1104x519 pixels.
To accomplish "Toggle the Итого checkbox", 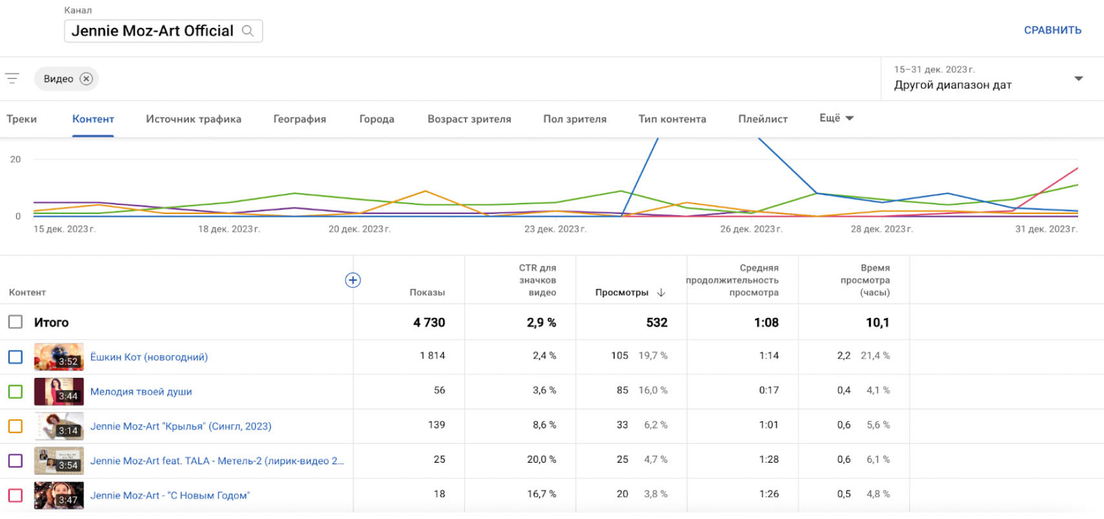I will pyautogui.click(x=16, y=322).
